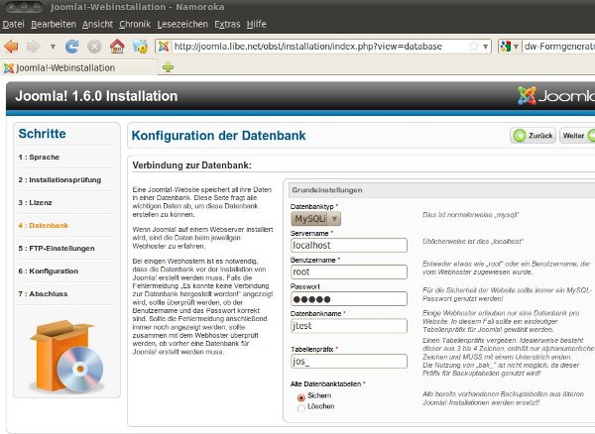Image resolution: width=595 pixels, height=434 pixels.
Task: Click the Google search engine icon
Action: 506,47
